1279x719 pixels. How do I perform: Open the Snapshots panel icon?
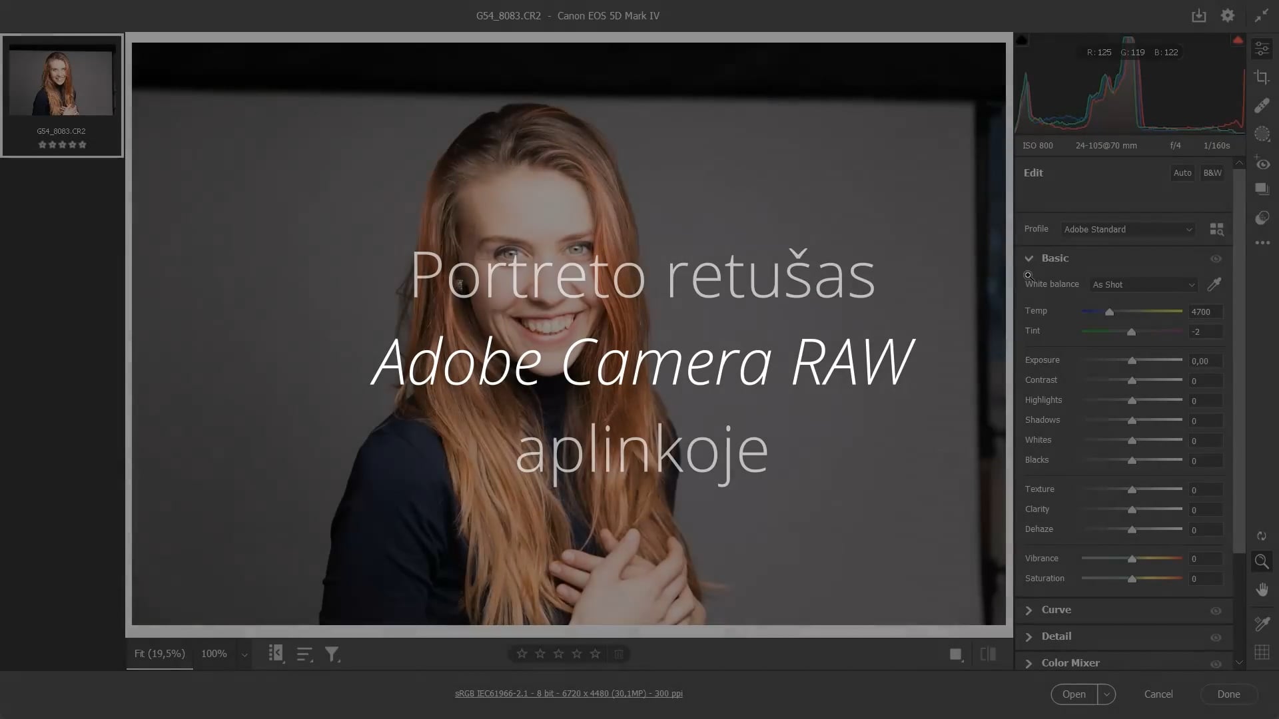(1262, 189)
